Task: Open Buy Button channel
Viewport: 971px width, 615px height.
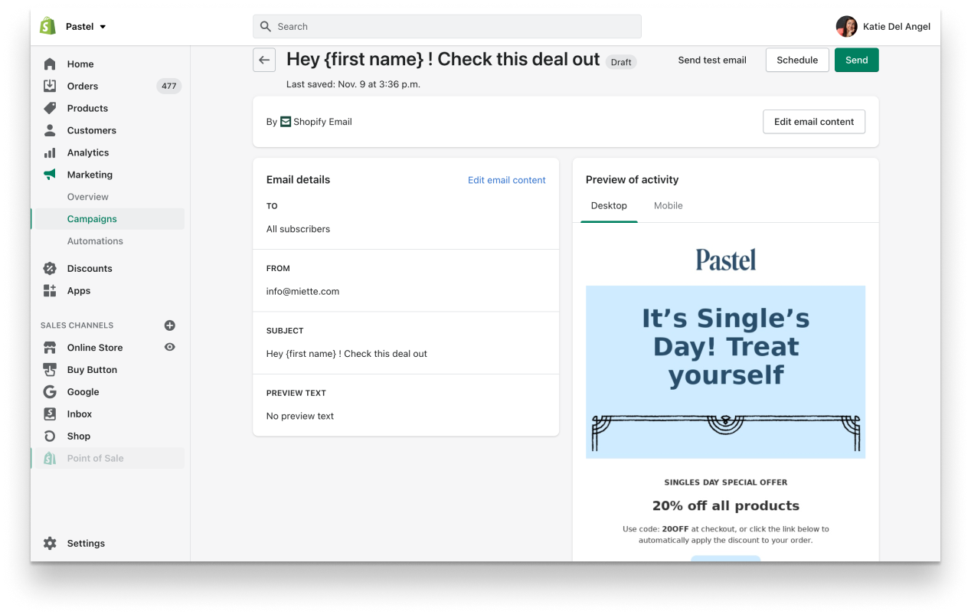Action: coord(92,370)
